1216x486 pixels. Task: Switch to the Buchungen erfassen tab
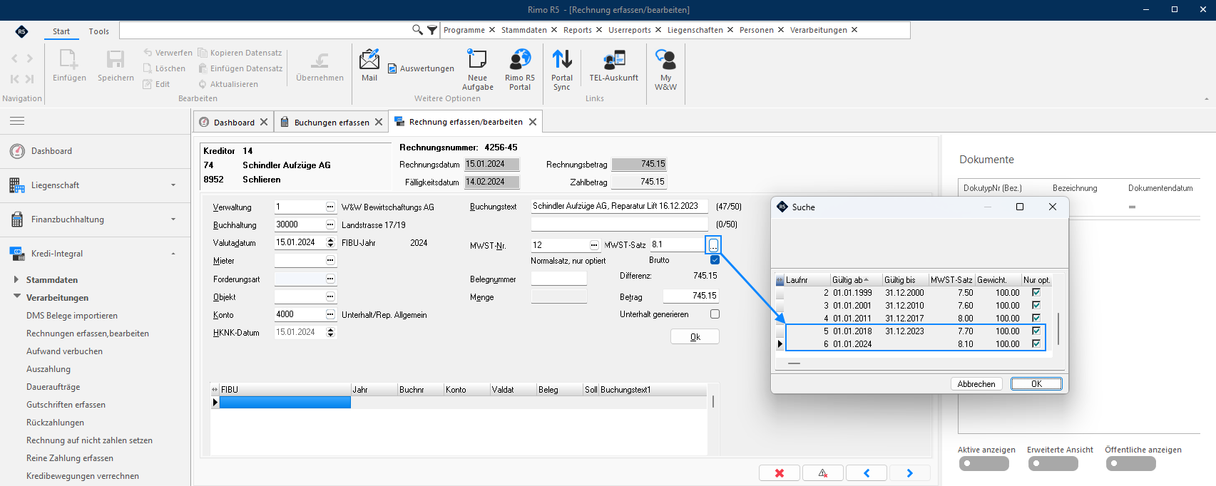332,122
